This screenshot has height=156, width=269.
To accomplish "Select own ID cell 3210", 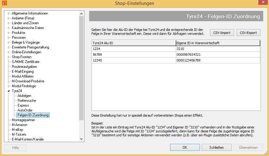I will (218, 49).
